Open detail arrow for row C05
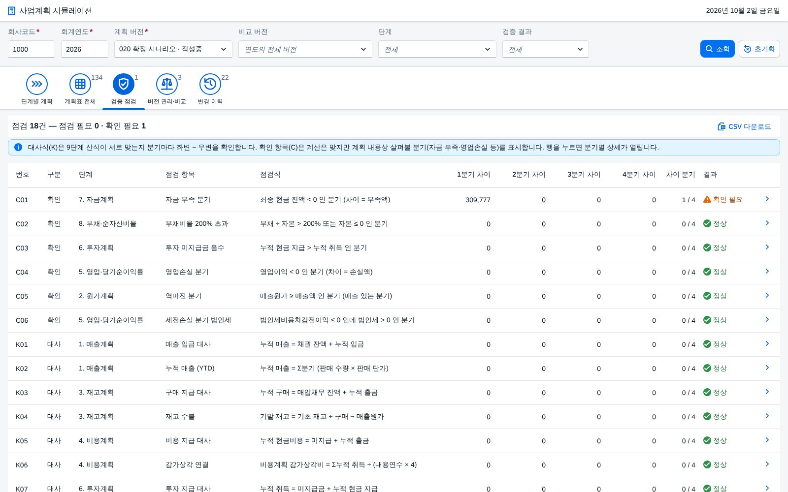Viewport: 788px width, 492px height. [767, 295]
